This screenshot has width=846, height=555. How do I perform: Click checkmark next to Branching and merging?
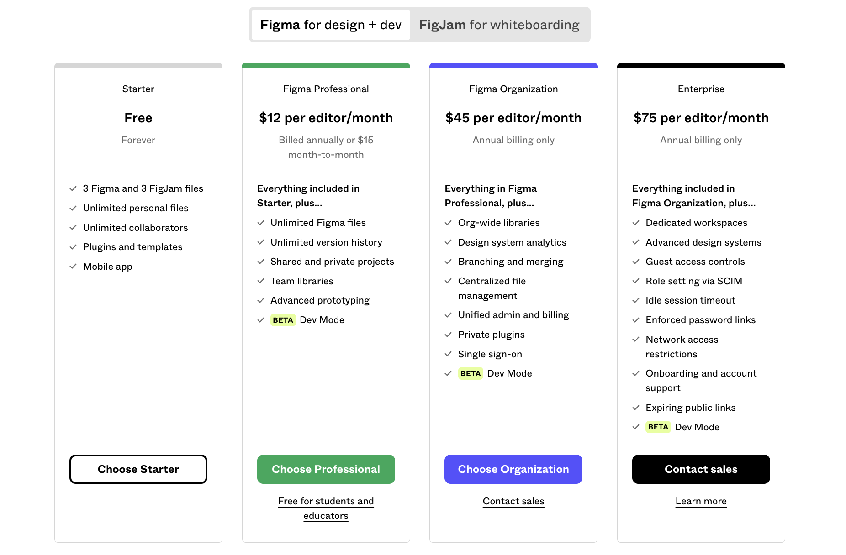[x=448, y=262]
